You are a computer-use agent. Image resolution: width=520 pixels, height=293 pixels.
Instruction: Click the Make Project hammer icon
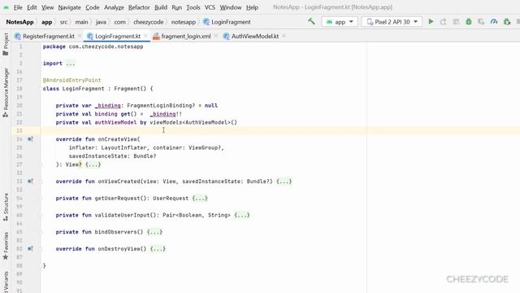[x=311, y=22]
